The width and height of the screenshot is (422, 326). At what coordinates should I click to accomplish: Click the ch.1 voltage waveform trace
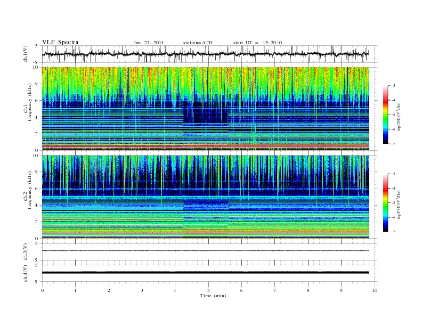click(205, 54)
